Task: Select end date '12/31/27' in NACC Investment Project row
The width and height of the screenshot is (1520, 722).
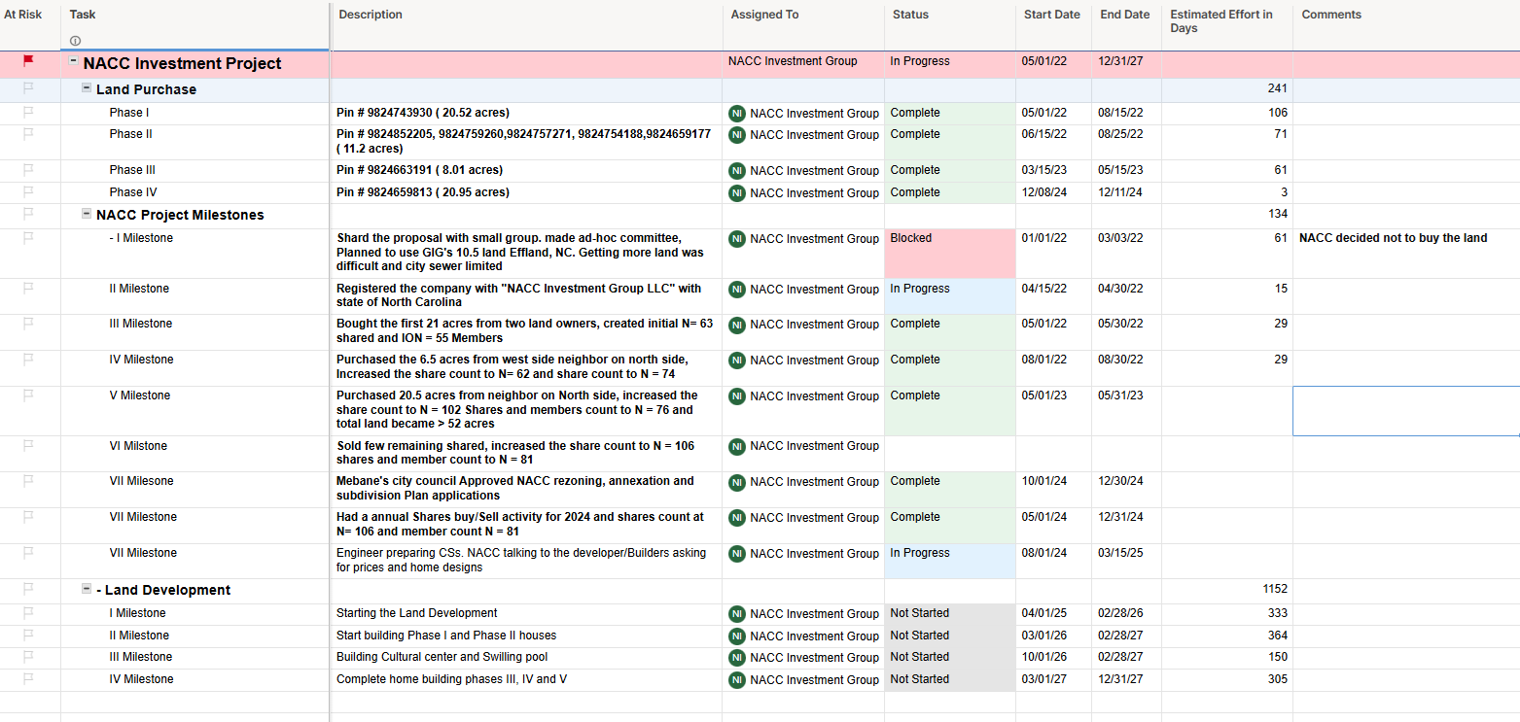Action: pos(1120,61)
